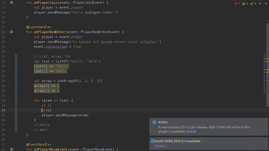
Task: Click the red error count indicator
Action: [x=237, y=4]
